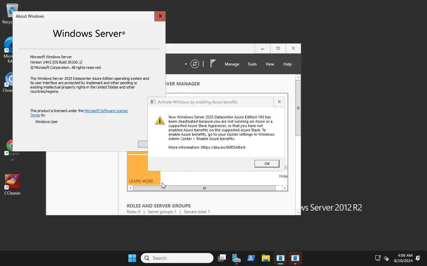Hide the Server Manager welcome tile
The width and height of the screenshot is (427, 266).
pos(283,176)
